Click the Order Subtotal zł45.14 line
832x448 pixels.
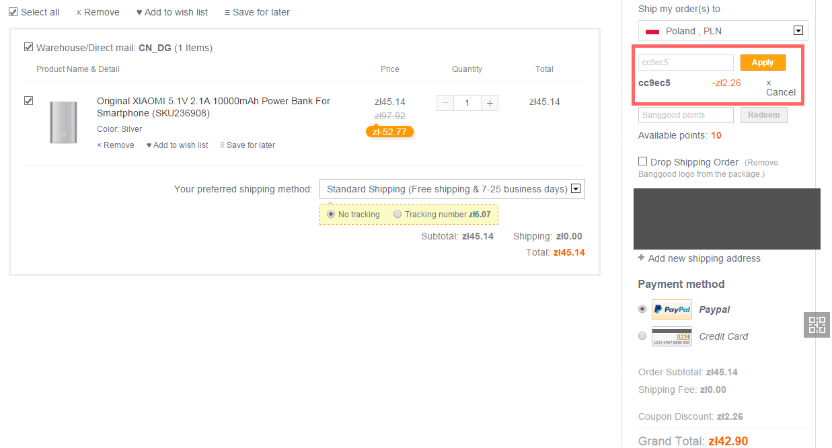[688, 372]
